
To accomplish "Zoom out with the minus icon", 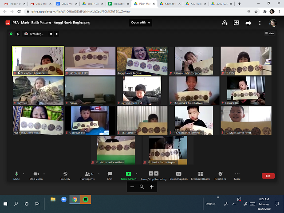I will tap(132, 187).
